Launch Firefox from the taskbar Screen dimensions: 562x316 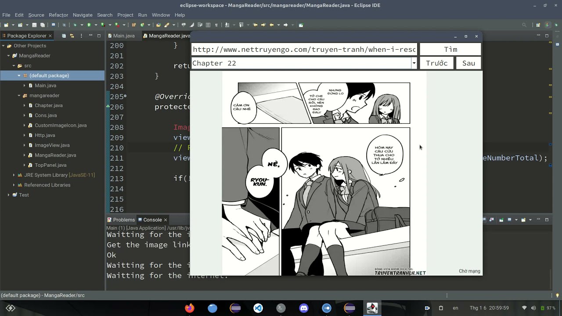[x=189, y=308]
